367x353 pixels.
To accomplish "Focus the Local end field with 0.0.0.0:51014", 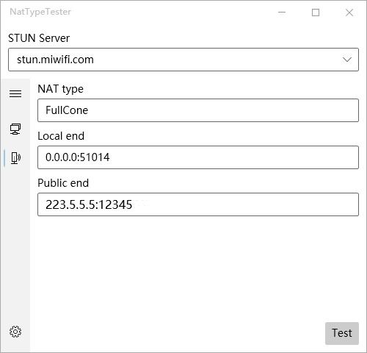I will (198, 157).
